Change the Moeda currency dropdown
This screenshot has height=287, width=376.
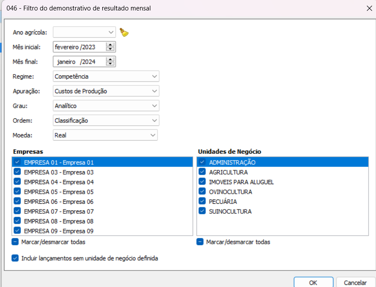point(153,135)
